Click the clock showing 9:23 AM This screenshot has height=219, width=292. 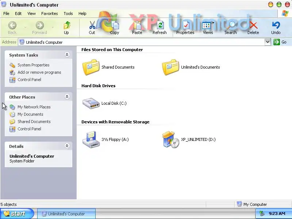coord(277,214)
